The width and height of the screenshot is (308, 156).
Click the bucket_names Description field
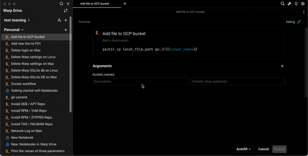click(141, 81)
